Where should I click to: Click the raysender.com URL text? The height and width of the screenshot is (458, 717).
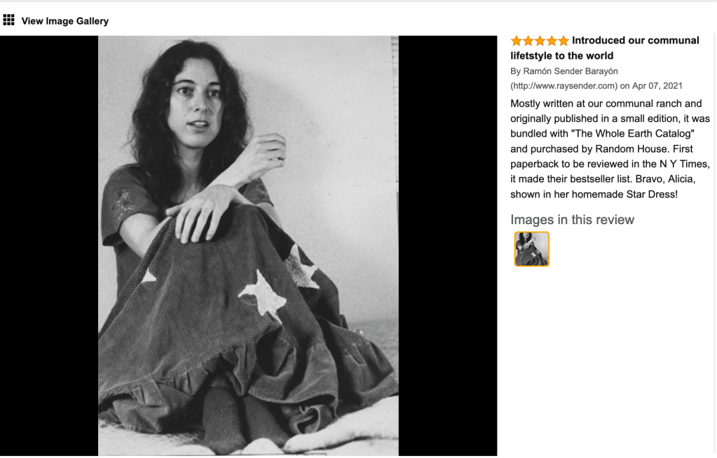[x=564, y=86]
